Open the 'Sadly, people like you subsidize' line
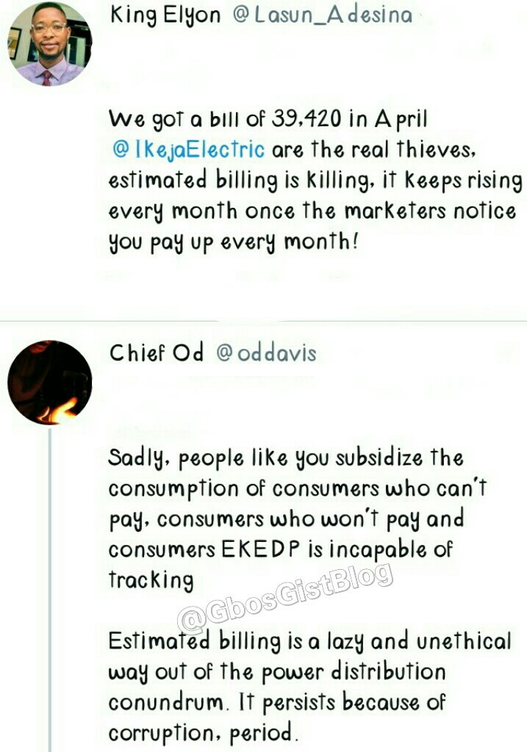The height and width of the screenshot is (752, 527). [x=286, y=458]
